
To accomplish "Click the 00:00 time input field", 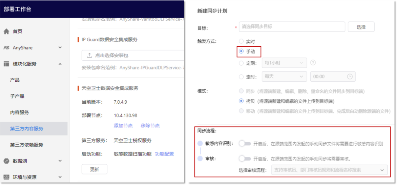I will 333,77.
